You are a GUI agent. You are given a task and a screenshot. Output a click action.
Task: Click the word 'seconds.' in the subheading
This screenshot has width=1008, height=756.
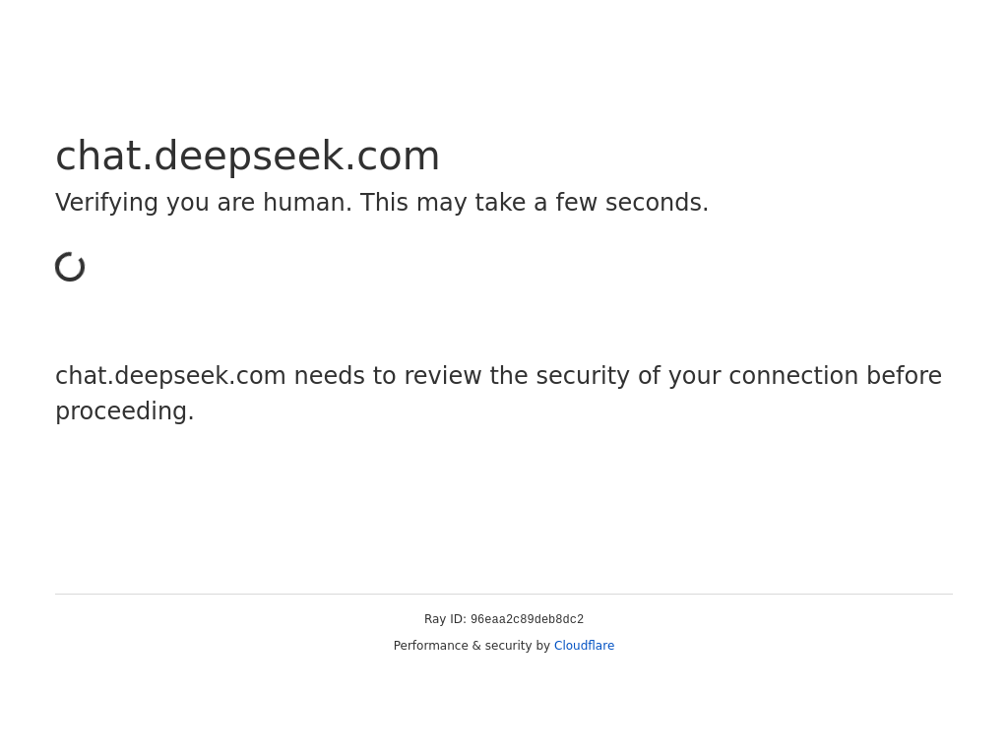point(657,203)
